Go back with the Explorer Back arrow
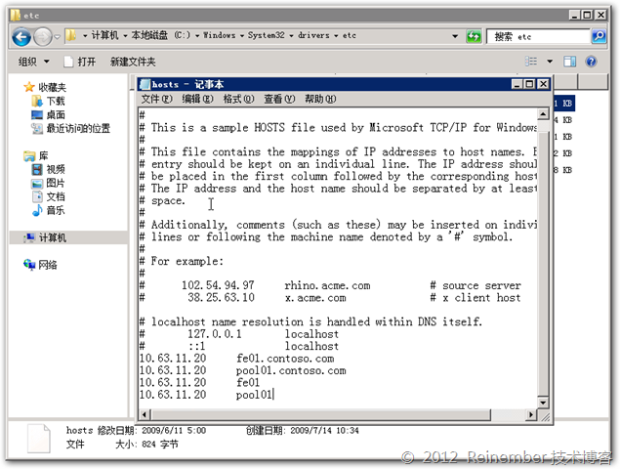Image resolution: width=620 pixels, height=469 pixels. tap(21, 37)
